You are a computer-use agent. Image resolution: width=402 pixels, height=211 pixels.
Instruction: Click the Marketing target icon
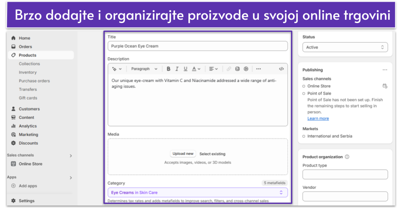point(13,134)
